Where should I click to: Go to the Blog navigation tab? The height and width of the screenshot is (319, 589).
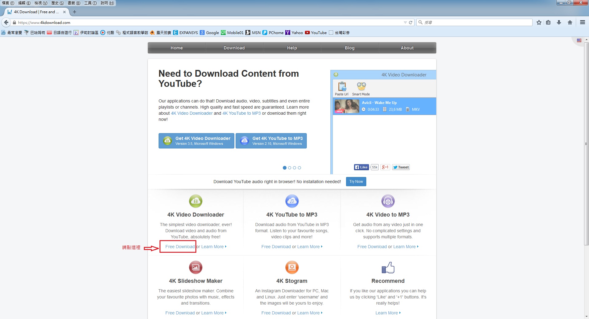[x=350, y=48]
